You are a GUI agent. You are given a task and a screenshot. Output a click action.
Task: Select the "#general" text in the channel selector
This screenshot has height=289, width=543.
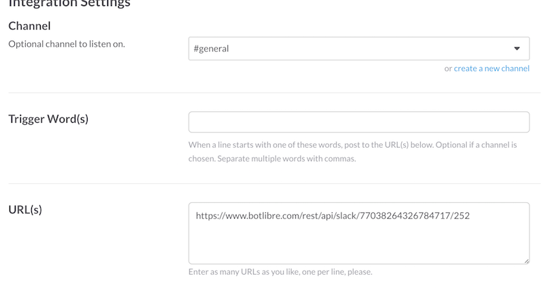point(211,49)
